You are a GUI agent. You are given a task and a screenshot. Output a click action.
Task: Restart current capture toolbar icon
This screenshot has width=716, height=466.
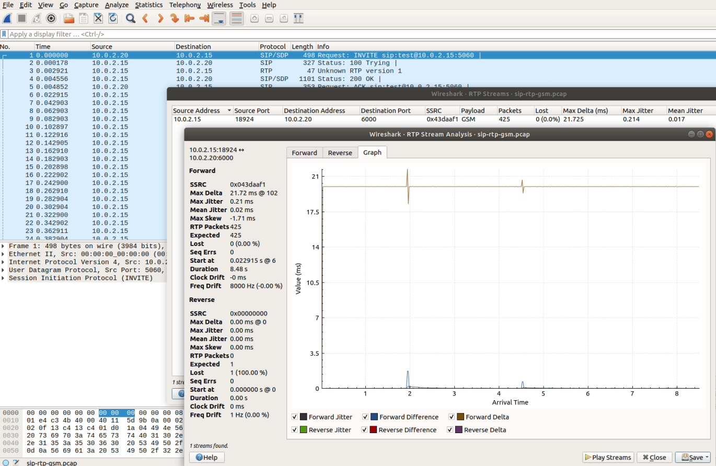(x=37, y=19)
